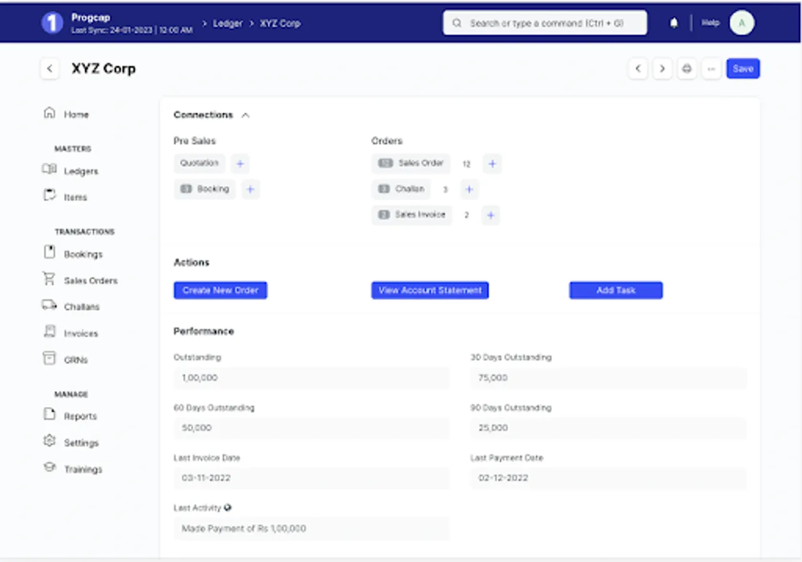Image resolution: width=802 pixels, height=562 pixels.
Task: Click the Sales Invoice count 2
Action: pyautogui.click(x=466, y=215)
